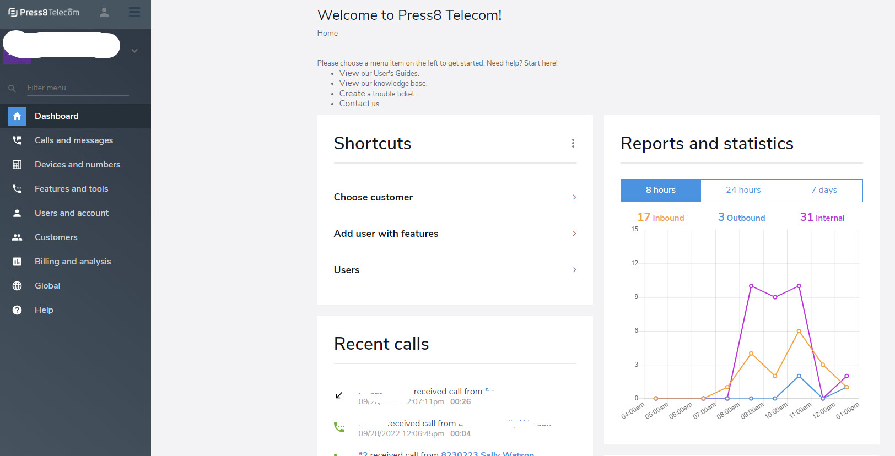
Task: Toggle the hamburger menu in header
Action: point(134,12)
